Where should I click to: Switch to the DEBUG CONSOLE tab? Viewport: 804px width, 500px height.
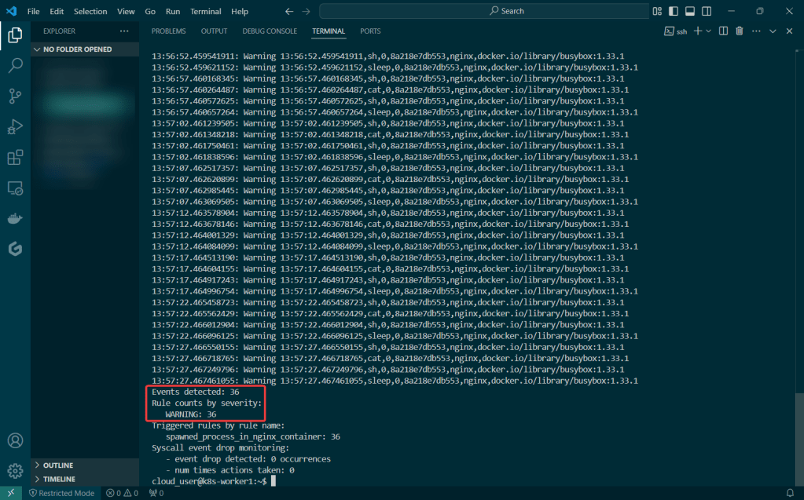tap(270, 31)
